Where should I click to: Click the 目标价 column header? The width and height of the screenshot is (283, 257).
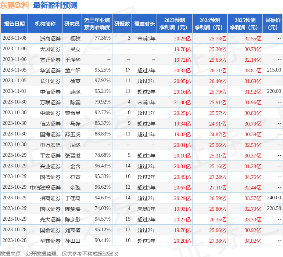point(273,23)
